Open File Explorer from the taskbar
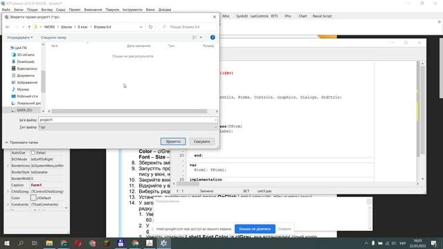 pos(49,243)
